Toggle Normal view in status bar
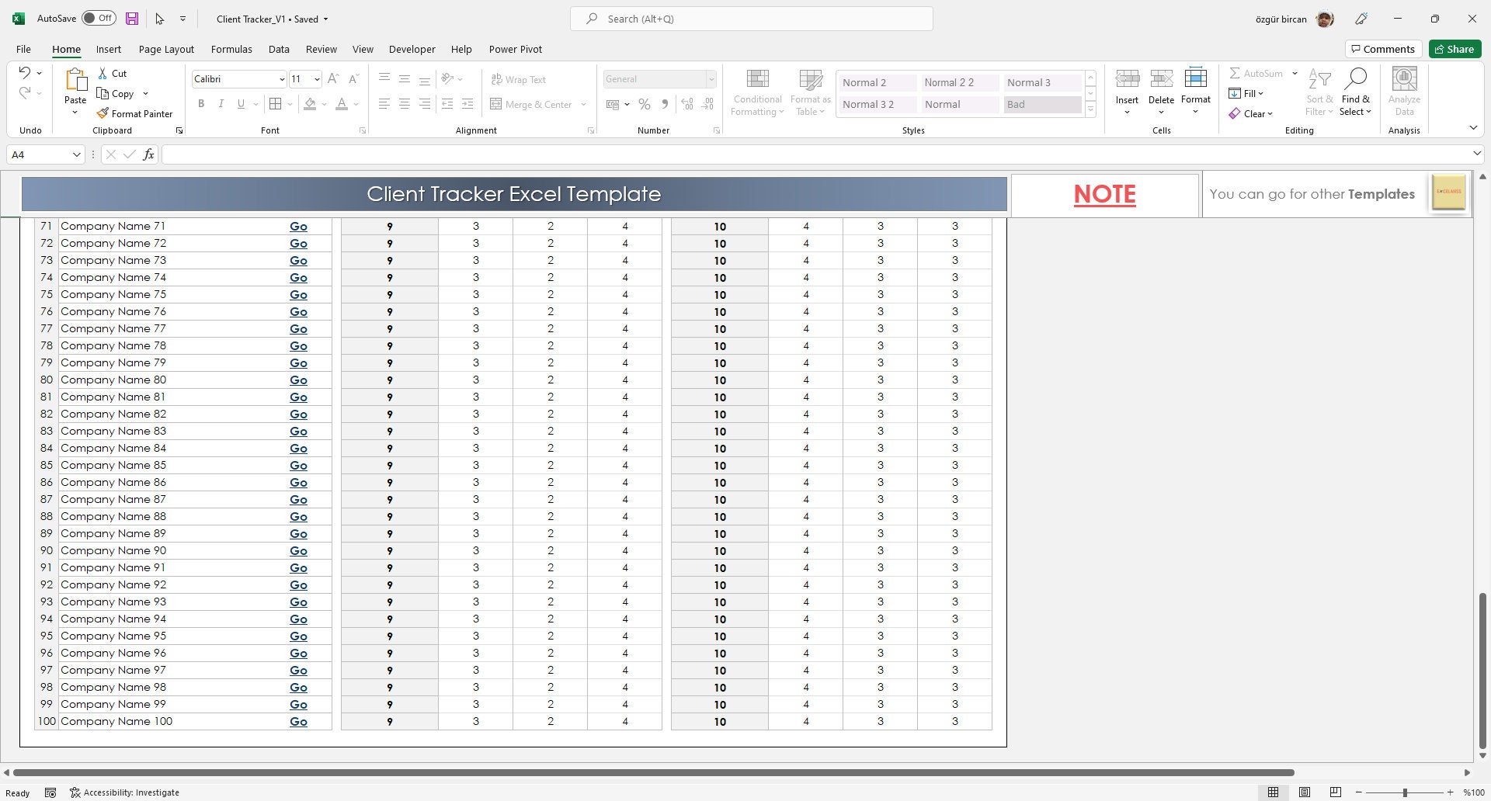 click(x=1274, y=792)
